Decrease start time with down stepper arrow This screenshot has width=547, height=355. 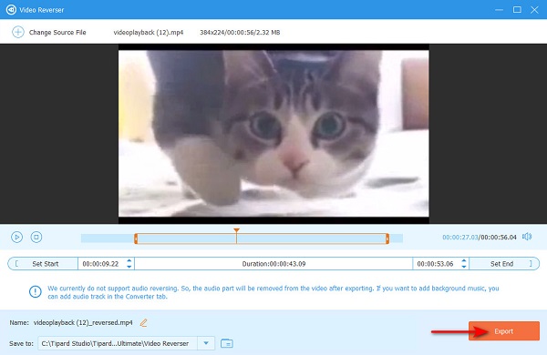129,267
